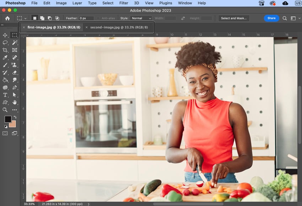Screen dimensions: 302x206
Task: Activate the Crop tool
Action: point(5,50)
